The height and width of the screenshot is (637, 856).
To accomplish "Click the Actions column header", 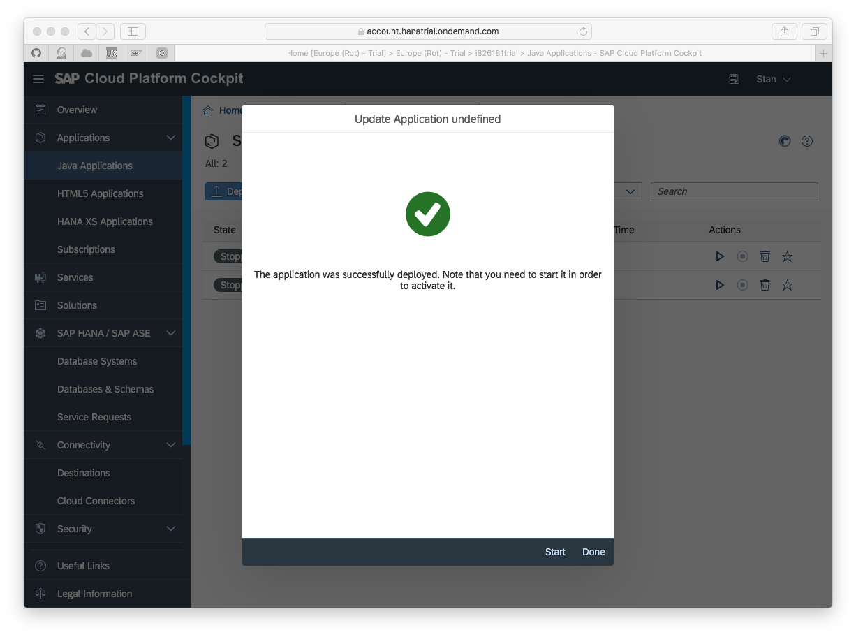I will pos(725,230).
